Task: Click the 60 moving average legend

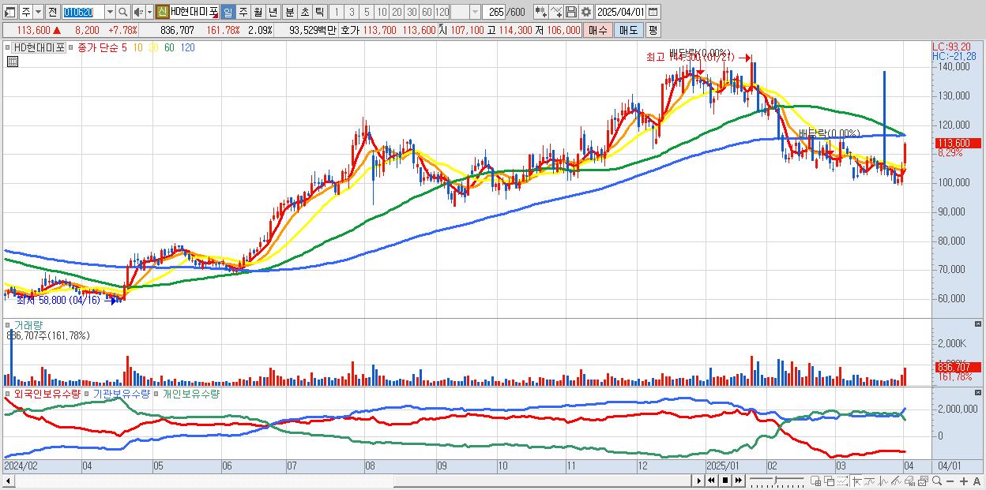Action: click(170, 47)
